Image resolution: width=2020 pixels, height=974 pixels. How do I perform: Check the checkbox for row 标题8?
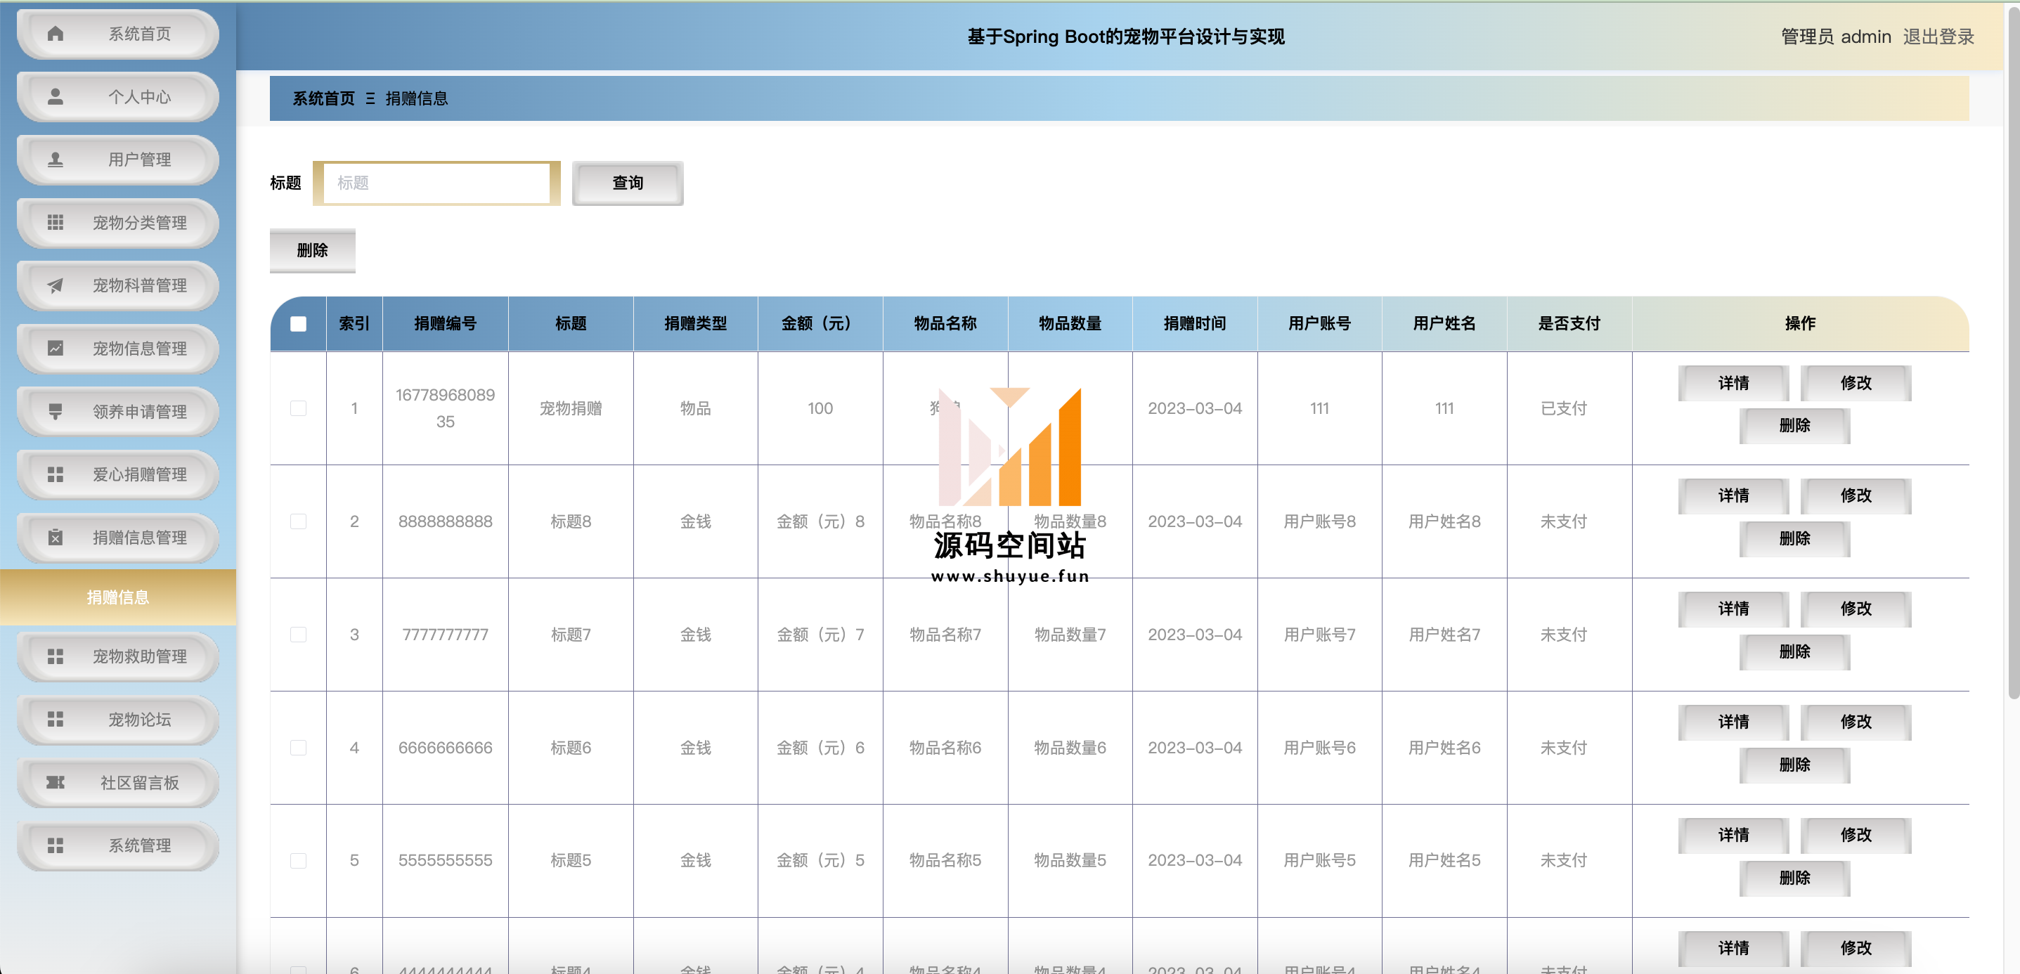tap(298, 521)
